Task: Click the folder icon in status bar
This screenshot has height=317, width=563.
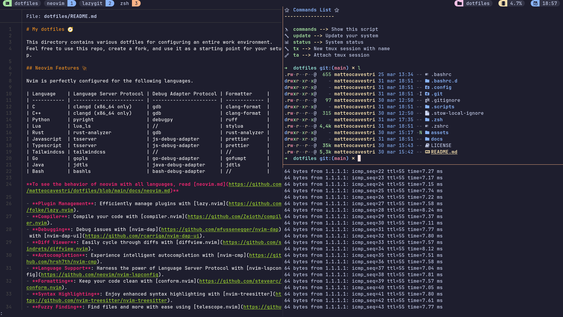Action: pos(459,4)
